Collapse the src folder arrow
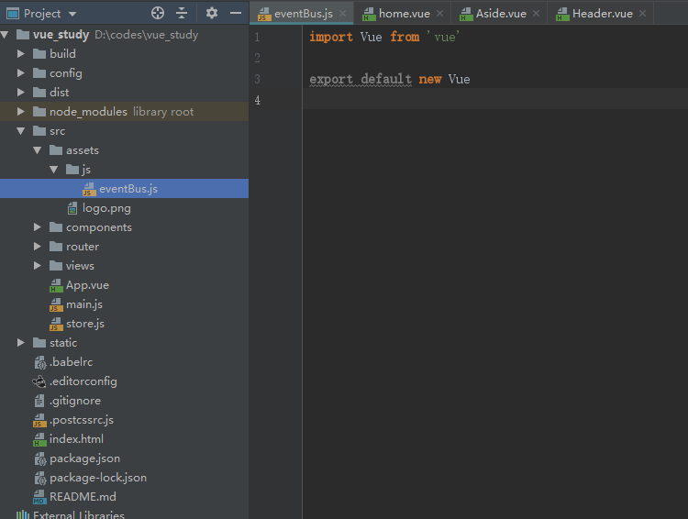The width and height of the screenshot is (688, 519). 20,131
